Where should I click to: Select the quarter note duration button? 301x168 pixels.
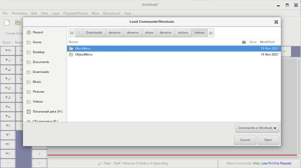tap(8, 70)
